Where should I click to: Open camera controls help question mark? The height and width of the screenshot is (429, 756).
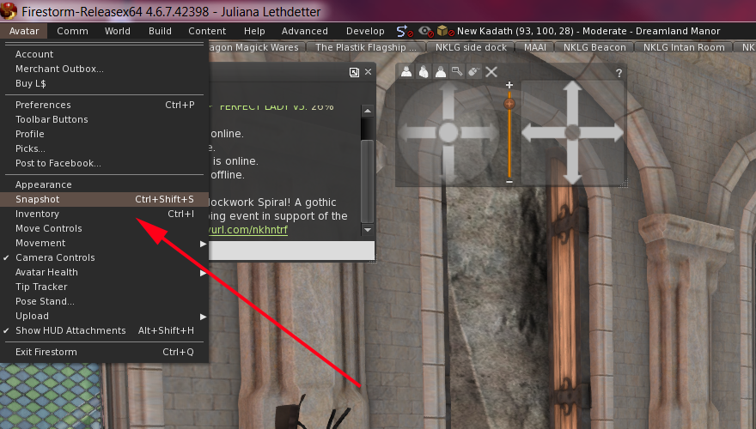point(619,73)
